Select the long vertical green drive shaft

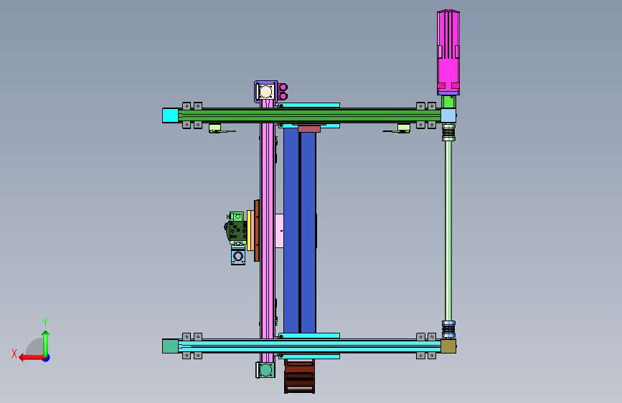[x=448, y=230]
